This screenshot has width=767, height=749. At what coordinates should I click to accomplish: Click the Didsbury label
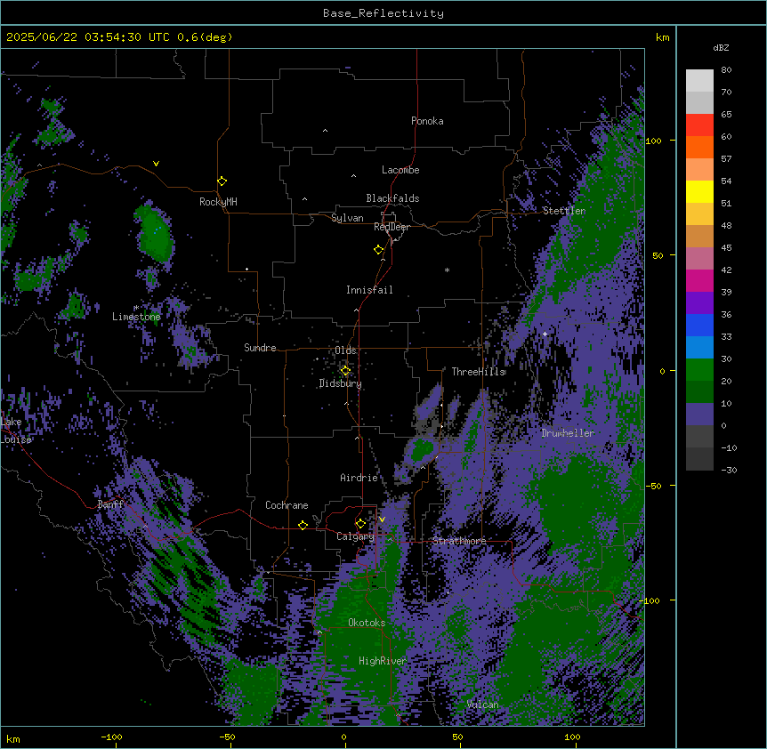click(x=341, y=383)
